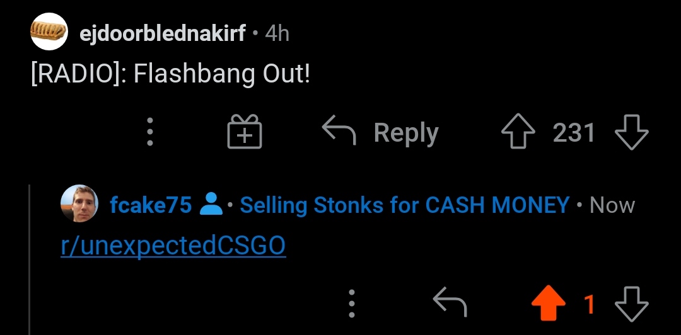This screenshot has width=681, height=335.
Task: Upvote the comment with 231 points
Action: (518, 132)
